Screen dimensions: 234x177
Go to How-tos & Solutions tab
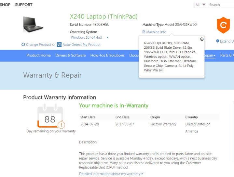point(107,56)
